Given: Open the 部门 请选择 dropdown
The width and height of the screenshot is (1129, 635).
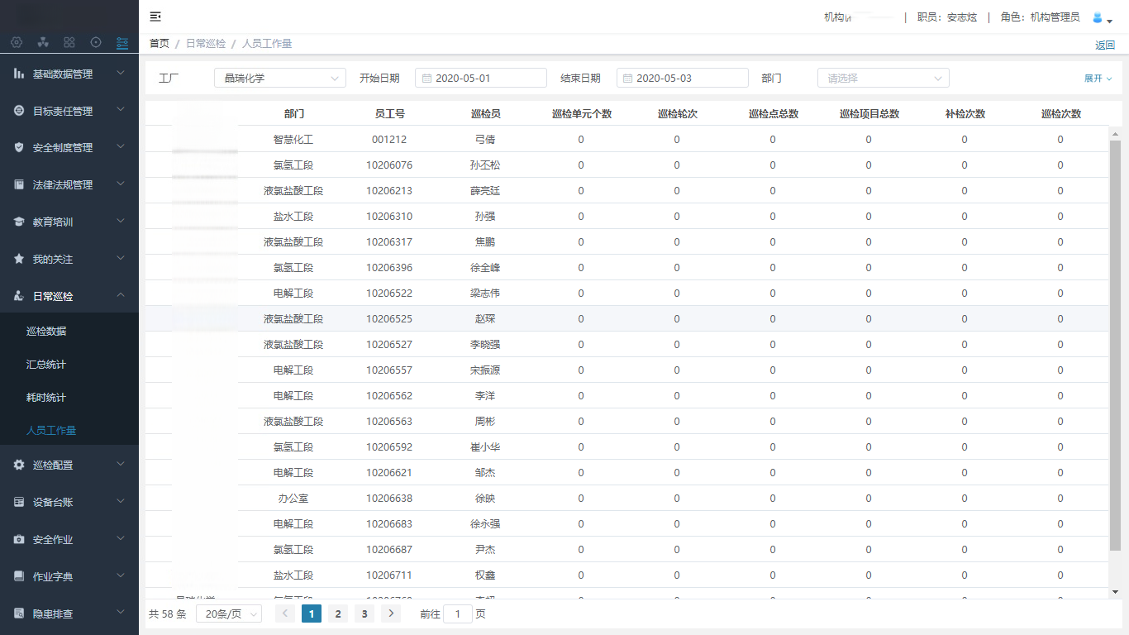Looking at the screenshot, I should pos(883,78).
